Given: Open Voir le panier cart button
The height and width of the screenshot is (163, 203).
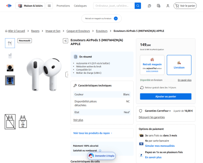Looking at the screenshot, I should click(x=185, y=6).
